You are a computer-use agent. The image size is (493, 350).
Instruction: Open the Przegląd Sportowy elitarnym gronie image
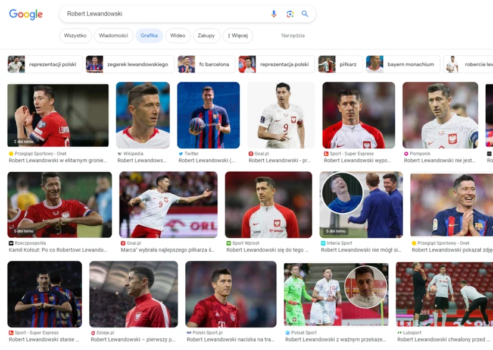(58, 115)
